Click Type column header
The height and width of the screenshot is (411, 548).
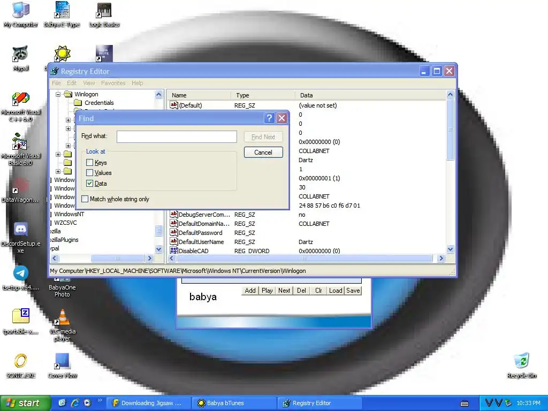click(263, 95)
